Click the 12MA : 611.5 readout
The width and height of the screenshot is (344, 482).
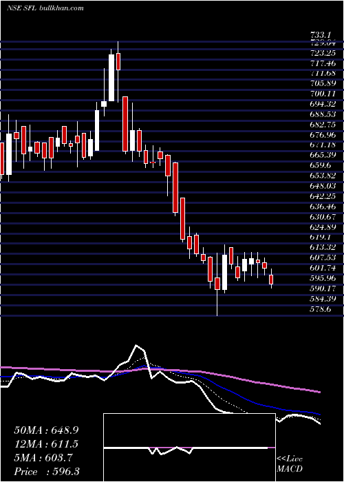[46, 444]
